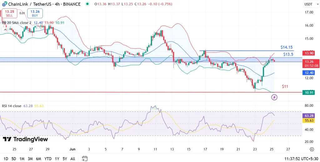Screen dimensions: 320x162
Task: Click the green market status dot
Action: tap(87, 4)
